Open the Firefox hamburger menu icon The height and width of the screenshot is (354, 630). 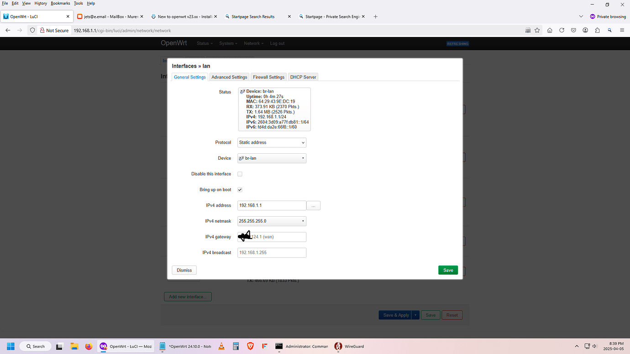[x=622, y=30]
